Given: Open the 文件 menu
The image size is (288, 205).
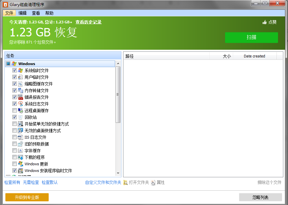Looking at the screenshot, I should pyautogui.click(x=9, y=13).
